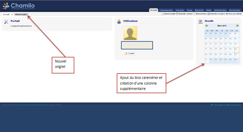243x132 pixels.
Task: Select day 09 in the calendar
Action: pyautogui.click(x=237, y=40)
